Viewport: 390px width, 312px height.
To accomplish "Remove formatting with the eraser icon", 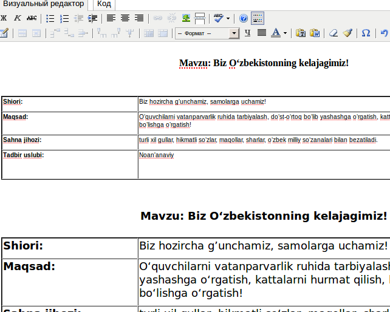I will pyautogui.click(x=334, y=33).
